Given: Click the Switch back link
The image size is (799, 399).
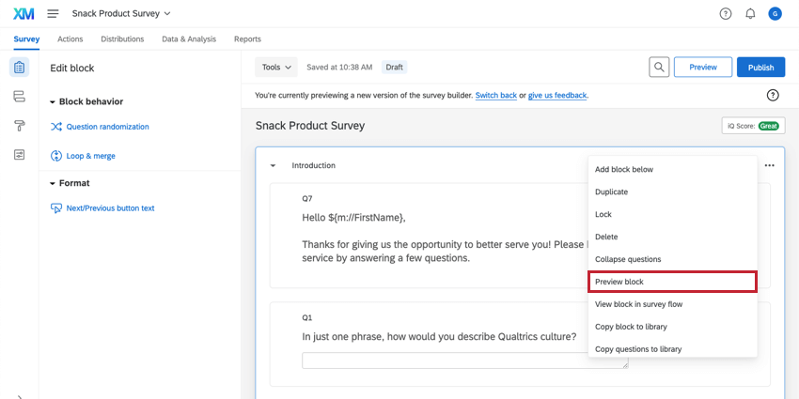Looking at the screenshot, I should click(x=495, y=95).
